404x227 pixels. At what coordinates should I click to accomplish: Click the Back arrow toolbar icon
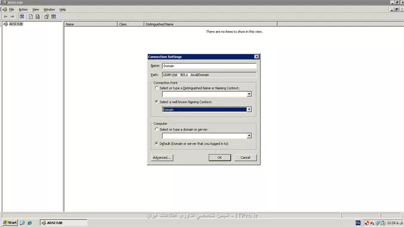(x=6, y=17)
